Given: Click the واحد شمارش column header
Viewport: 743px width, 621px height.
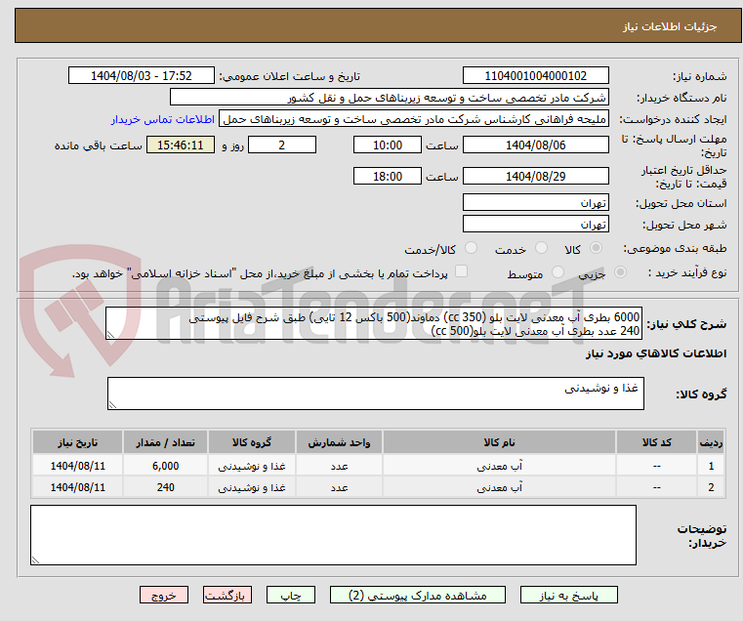Looking at the screenshot, I should click(x=339, y=442).
